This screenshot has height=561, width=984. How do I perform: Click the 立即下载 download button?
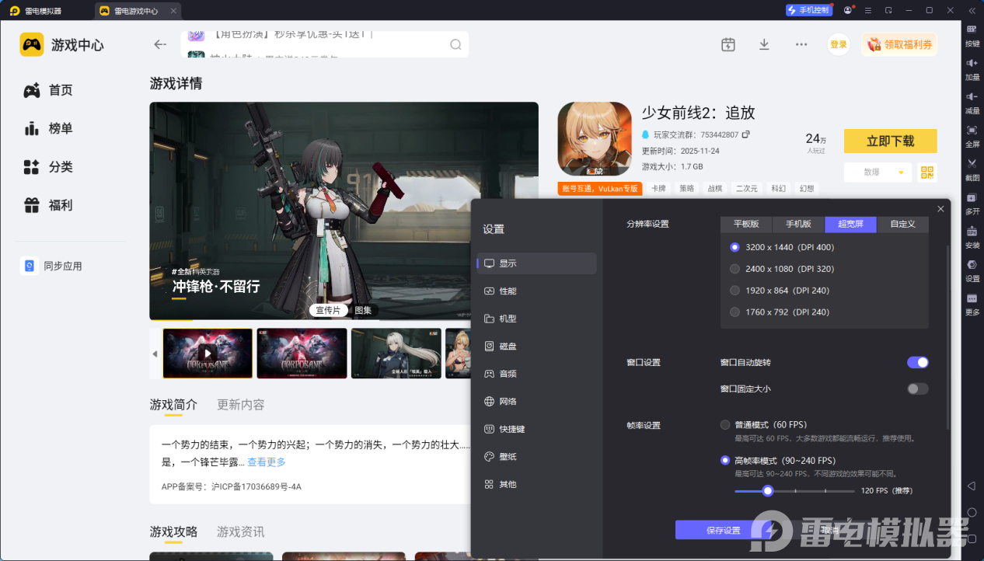coord(890,141)
